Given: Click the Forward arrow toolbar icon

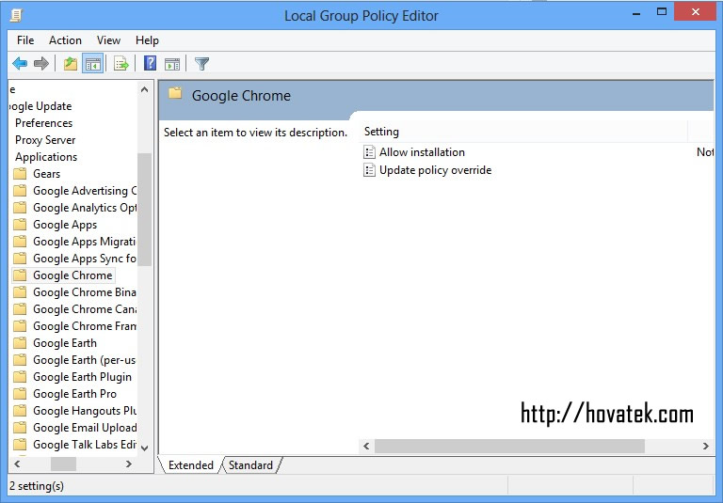Looking at the screenshot, I should (41, 63).
